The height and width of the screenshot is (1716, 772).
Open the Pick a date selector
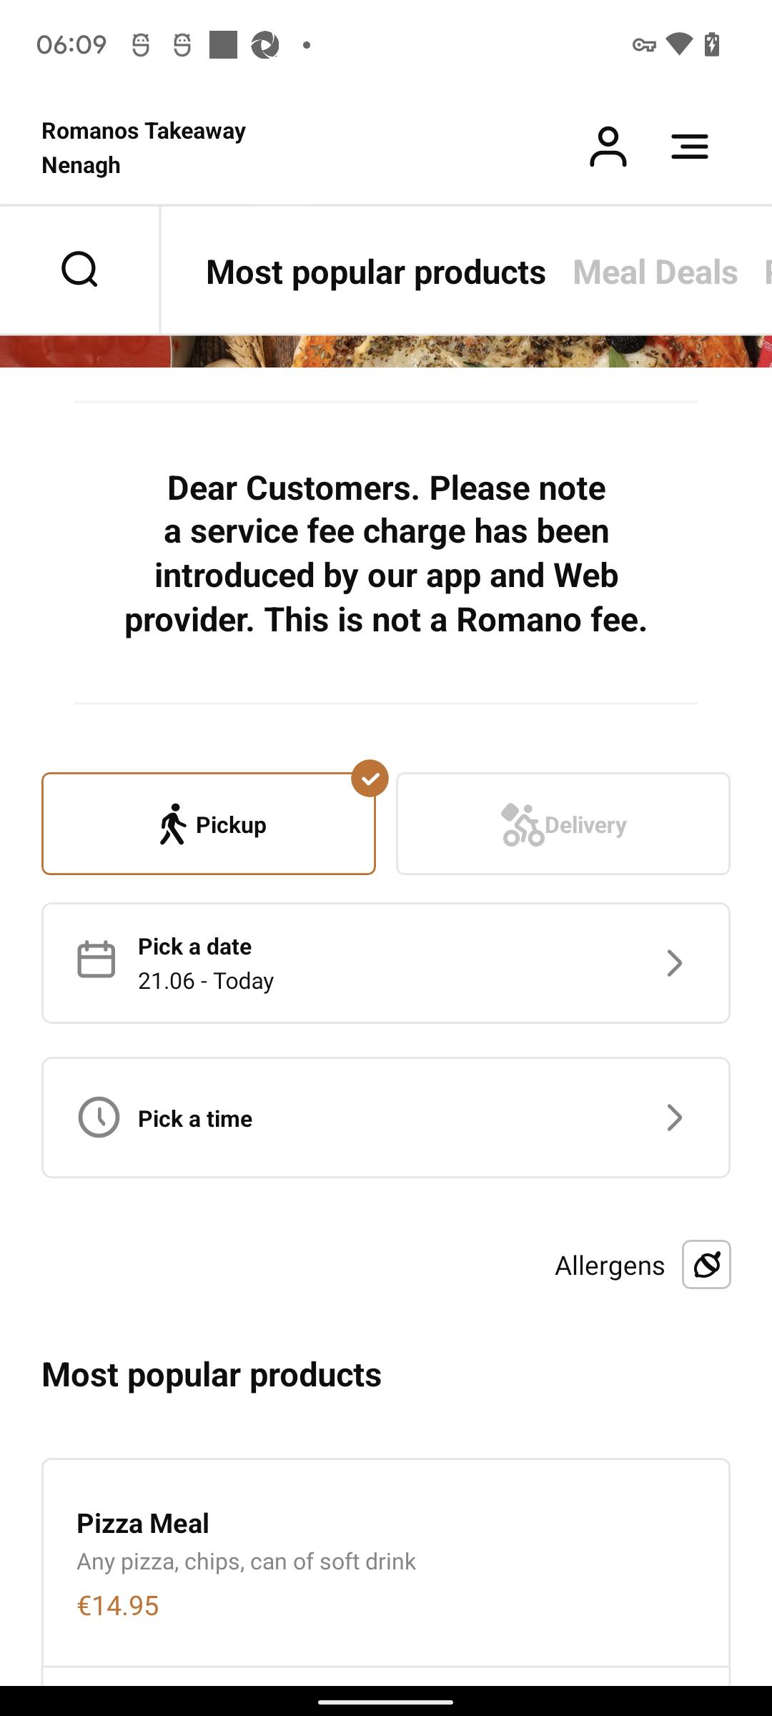pyautogui.click(x=386, y=963)
